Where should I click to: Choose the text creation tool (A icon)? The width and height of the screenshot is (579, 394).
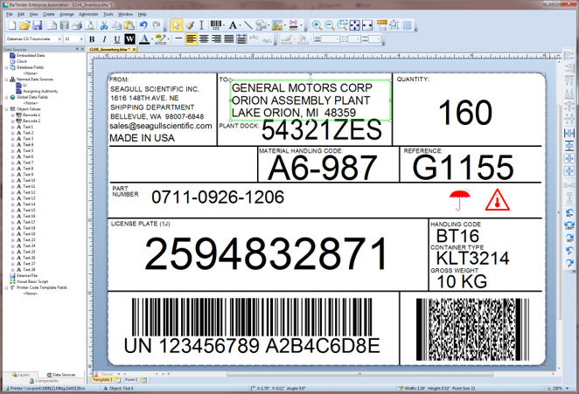pyautogui.click(x=233, y=25)
